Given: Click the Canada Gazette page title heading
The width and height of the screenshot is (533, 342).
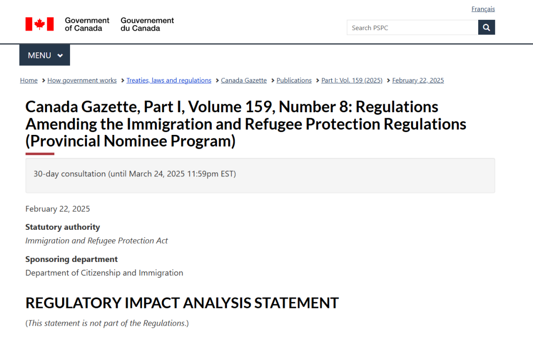Looking at the screenshot, I should tap(246, 124).
